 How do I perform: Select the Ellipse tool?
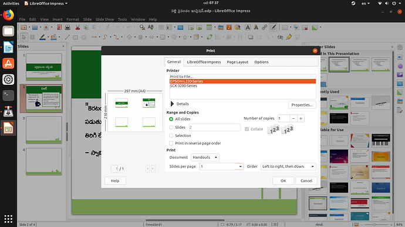coord(84,37)
